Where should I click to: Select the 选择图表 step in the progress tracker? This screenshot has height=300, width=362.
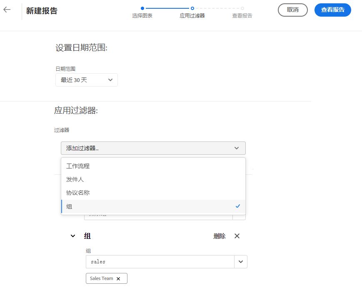click(142, 12)
